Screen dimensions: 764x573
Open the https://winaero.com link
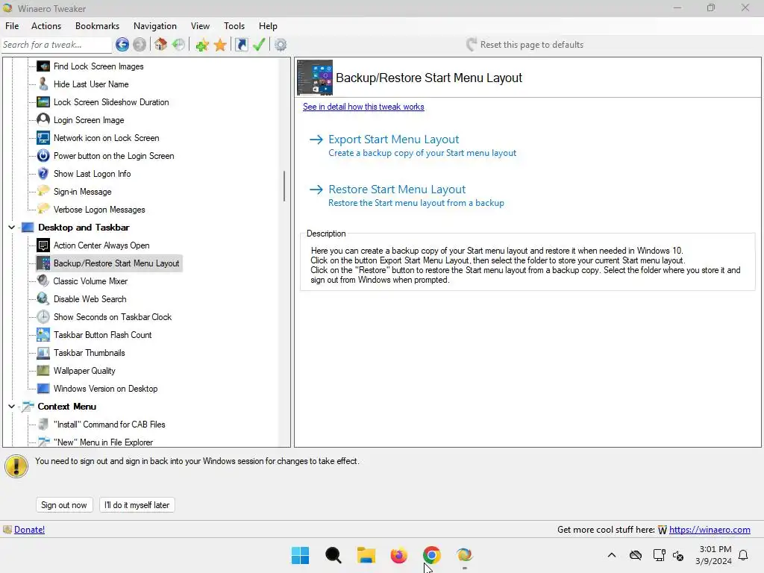point(710,530)
